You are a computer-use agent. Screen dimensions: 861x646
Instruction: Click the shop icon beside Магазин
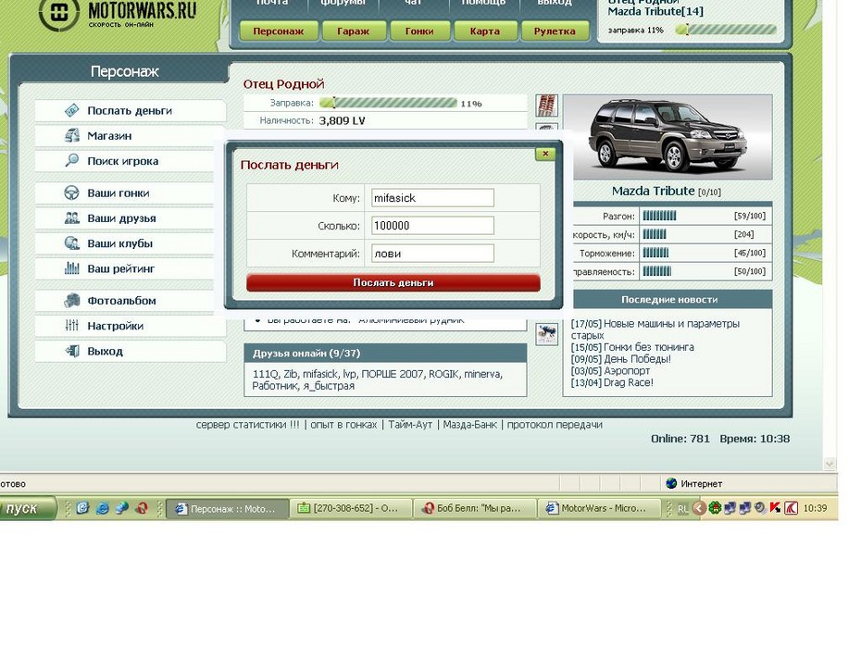coord(72,135)
